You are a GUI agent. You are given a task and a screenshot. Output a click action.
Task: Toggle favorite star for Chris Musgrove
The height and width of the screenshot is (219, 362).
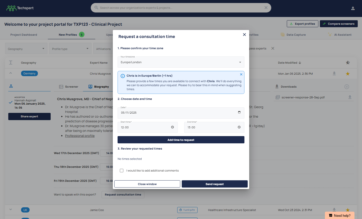348,74
